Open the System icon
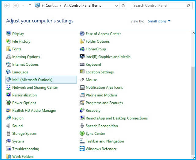 [x=9, y=141]
